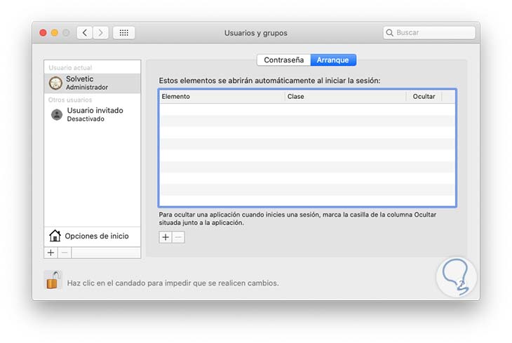512x343 pixels.
Task: Click the Usuario actual heading
Action: point(70,68)
